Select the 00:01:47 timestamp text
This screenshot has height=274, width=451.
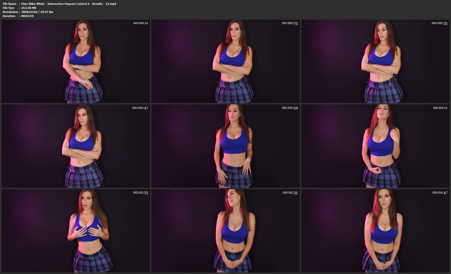[440, 193]
